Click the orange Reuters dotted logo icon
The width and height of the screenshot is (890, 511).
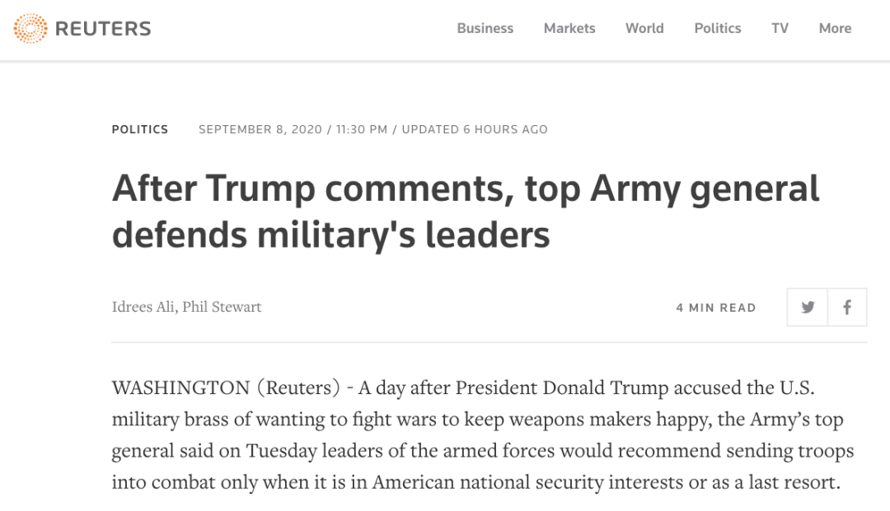coord(30,28)
